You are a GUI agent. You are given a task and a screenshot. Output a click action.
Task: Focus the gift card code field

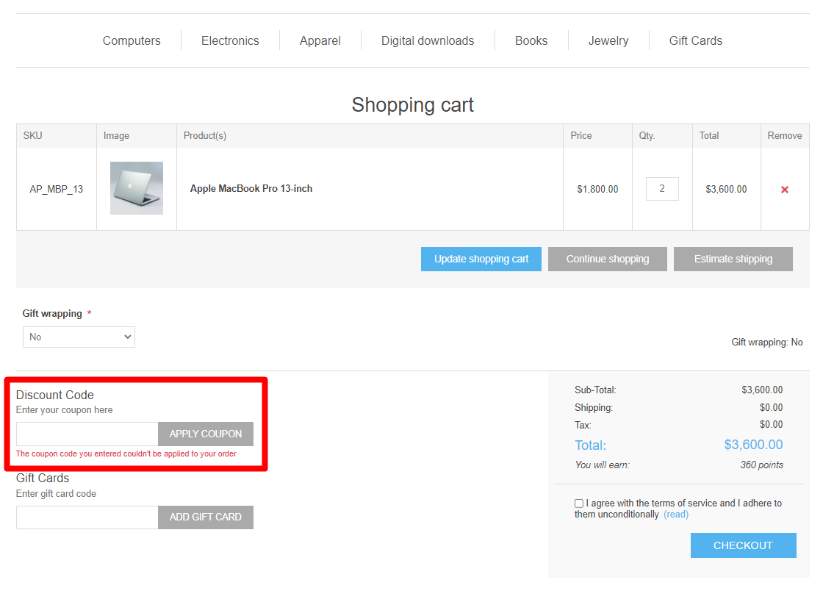click(x=87, y=517)
